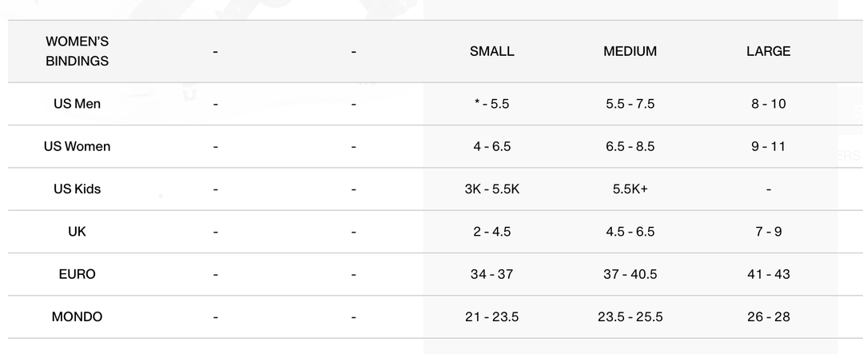This screenshot has width=863, height=354.
Task: Click the WOMEN'S BINDINGS table header
Action: (x=77, y=51)
